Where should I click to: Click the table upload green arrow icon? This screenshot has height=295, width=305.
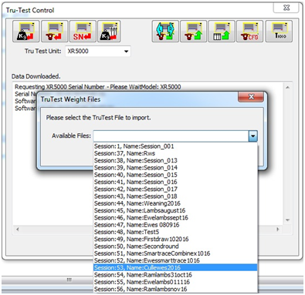pyautogui.click(x=222, y=32)
